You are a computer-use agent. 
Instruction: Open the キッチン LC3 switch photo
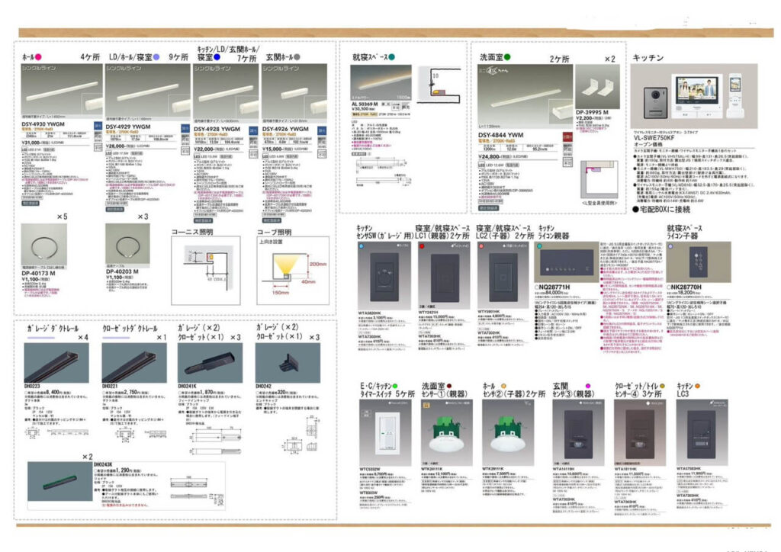point(702,432)
